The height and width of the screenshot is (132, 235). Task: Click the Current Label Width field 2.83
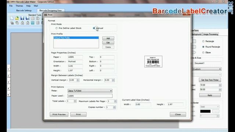(x=143, y=104)
